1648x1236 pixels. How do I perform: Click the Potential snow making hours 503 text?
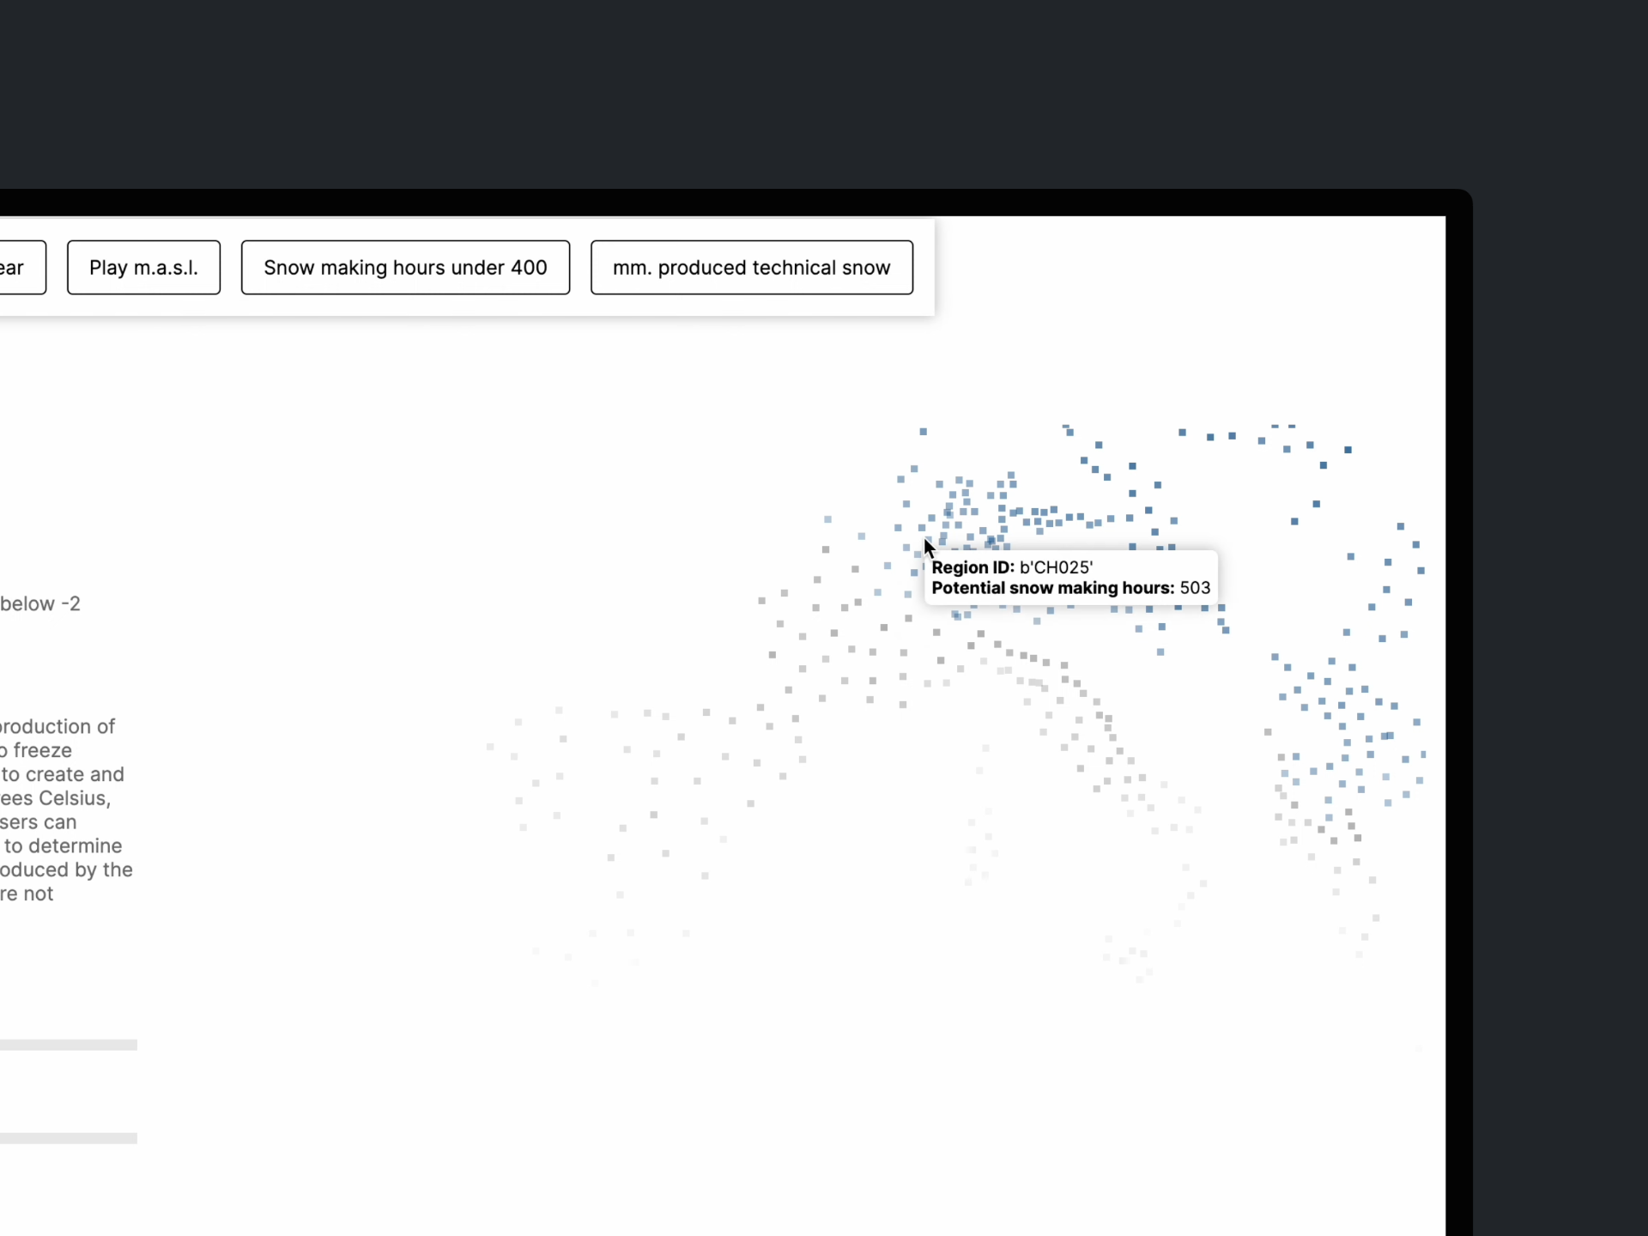[1070, 588]
